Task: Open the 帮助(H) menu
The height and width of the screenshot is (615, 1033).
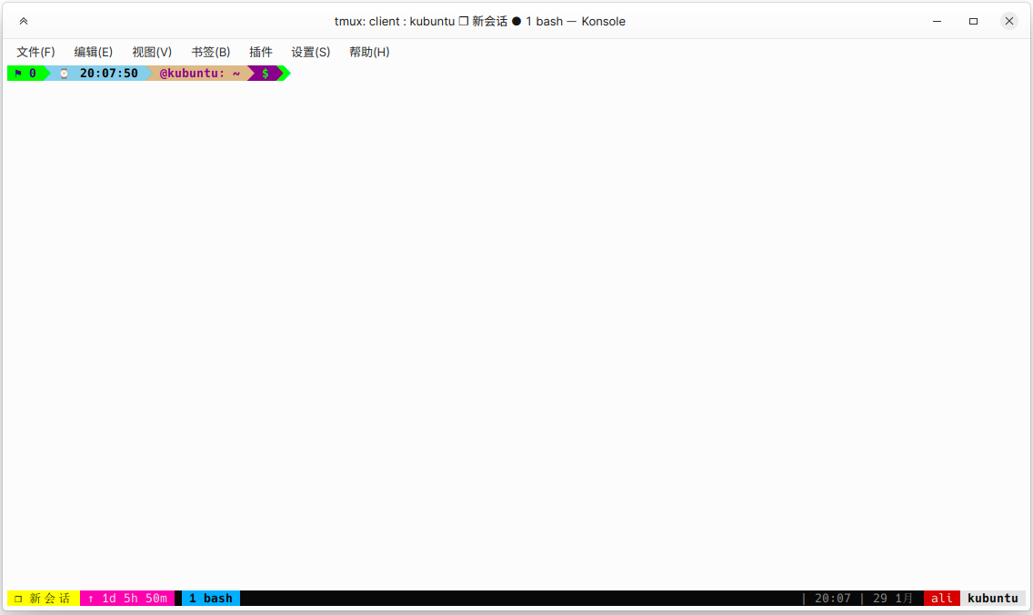Action: (x=369, y=52)
